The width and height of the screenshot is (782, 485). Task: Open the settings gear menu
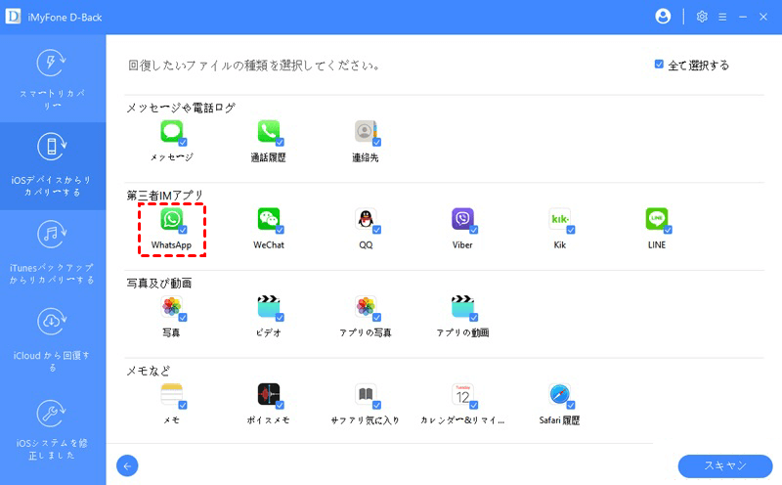coord(701,17)
